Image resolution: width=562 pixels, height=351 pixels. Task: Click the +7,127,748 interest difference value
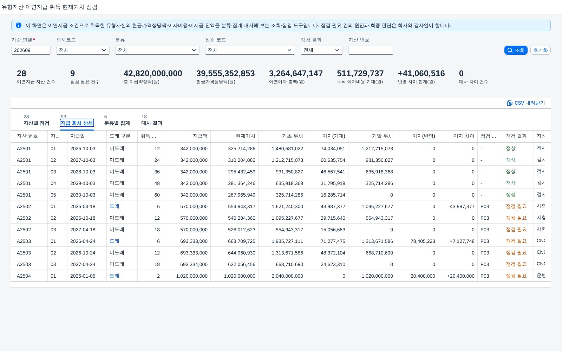tap(462, 241)
